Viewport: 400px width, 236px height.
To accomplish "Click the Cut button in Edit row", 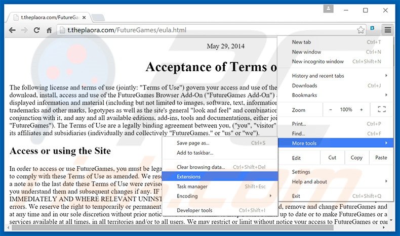I will pyautogui.click(x=332, y=158).
